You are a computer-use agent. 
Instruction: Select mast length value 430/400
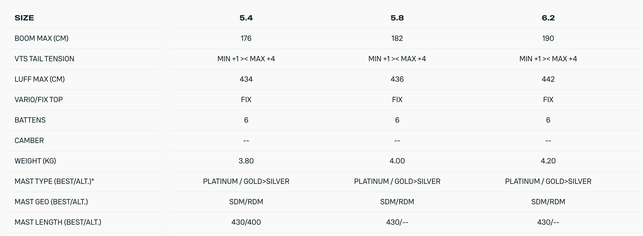click(246, 222)
